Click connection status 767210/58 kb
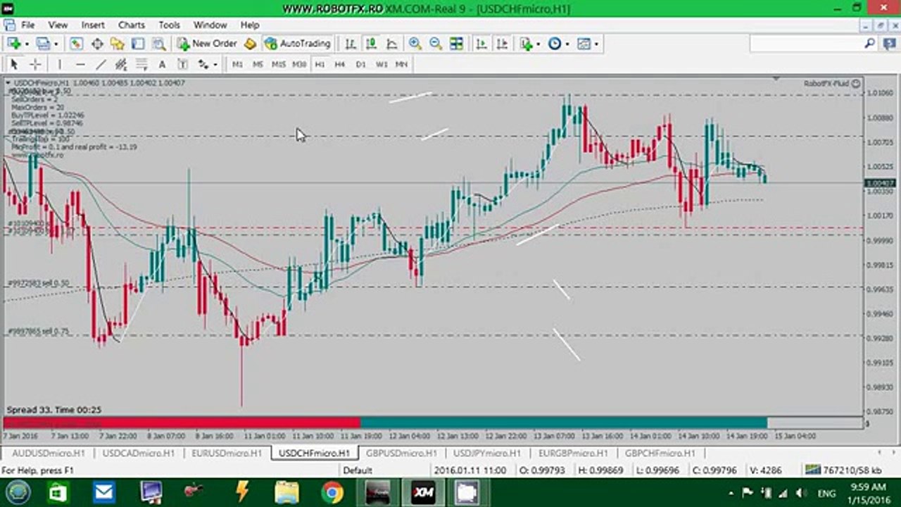 tap(843, 470)
